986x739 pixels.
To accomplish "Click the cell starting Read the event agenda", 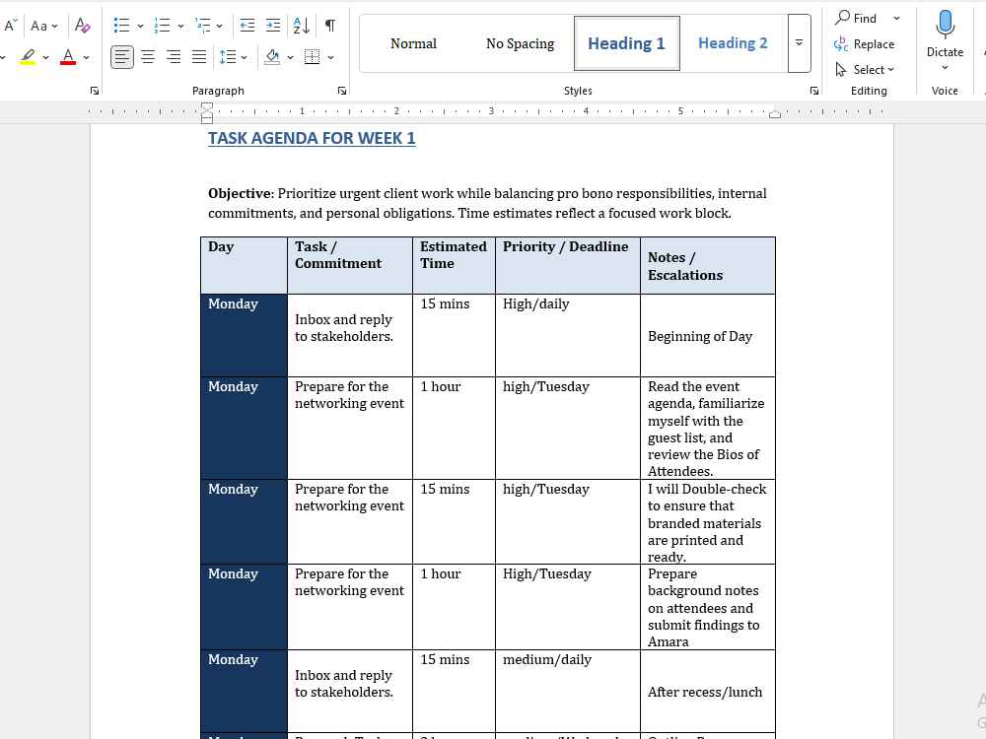I will click(707, 429).
